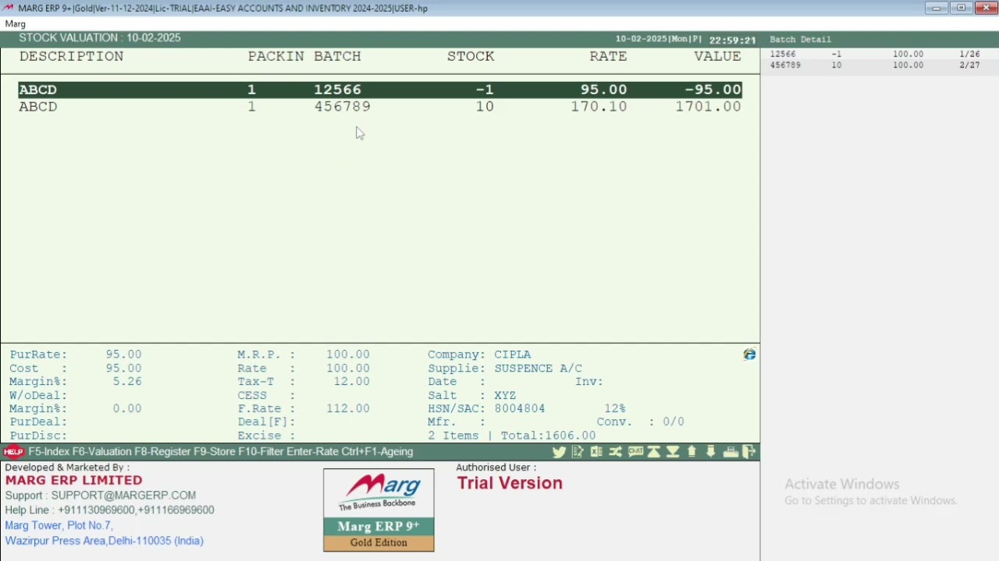Jump to bottom with triangle-over-bar icon
The width and height of the screenshot is (999, 561).
pyautogui.click(x=673, y=452)
